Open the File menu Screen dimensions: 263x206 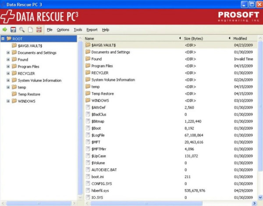point(50,29)
